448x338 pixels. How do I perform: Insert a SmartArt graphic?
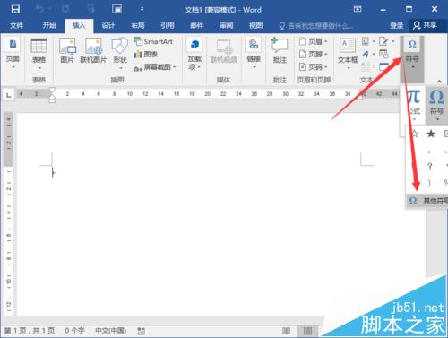(153, 41)
